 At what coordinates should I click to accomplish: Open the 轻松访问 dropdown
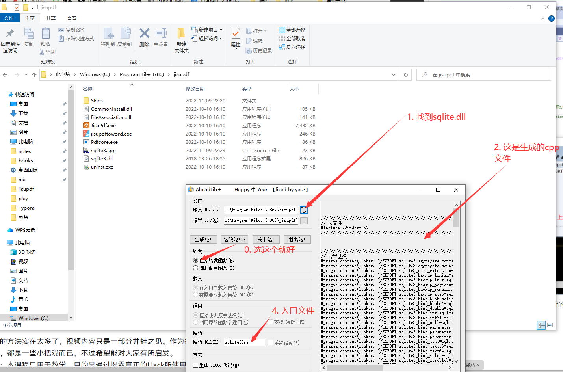(207, 39)
